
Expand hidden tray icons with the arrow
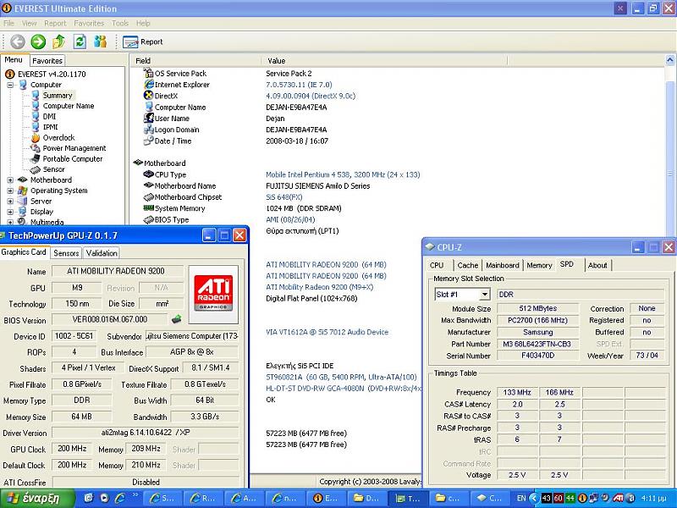pyautogui.click(x=534, y=498)
